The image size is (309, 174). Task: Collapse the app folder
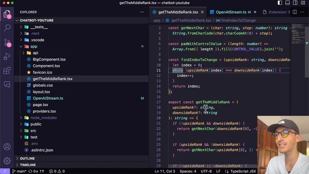point(81,46)
